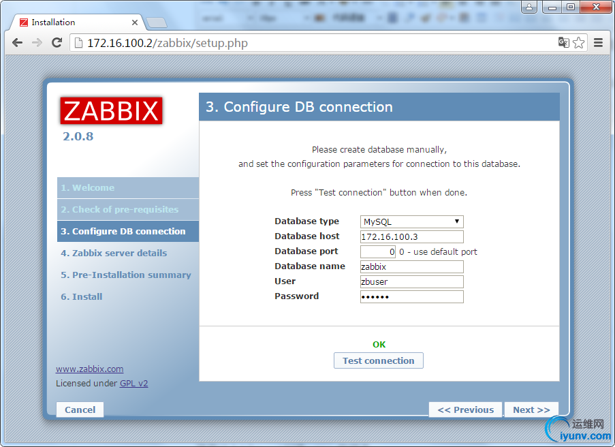The width and height of the screenshot is (615, 447).
Task: Select step 2. Check of pre-requisites
Action: [128, 210]
